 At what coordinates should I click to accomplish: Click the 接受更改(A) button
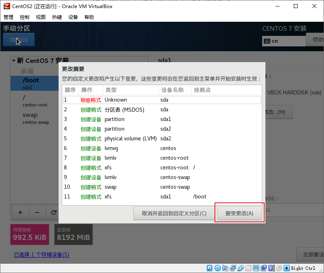click(239, 213)
